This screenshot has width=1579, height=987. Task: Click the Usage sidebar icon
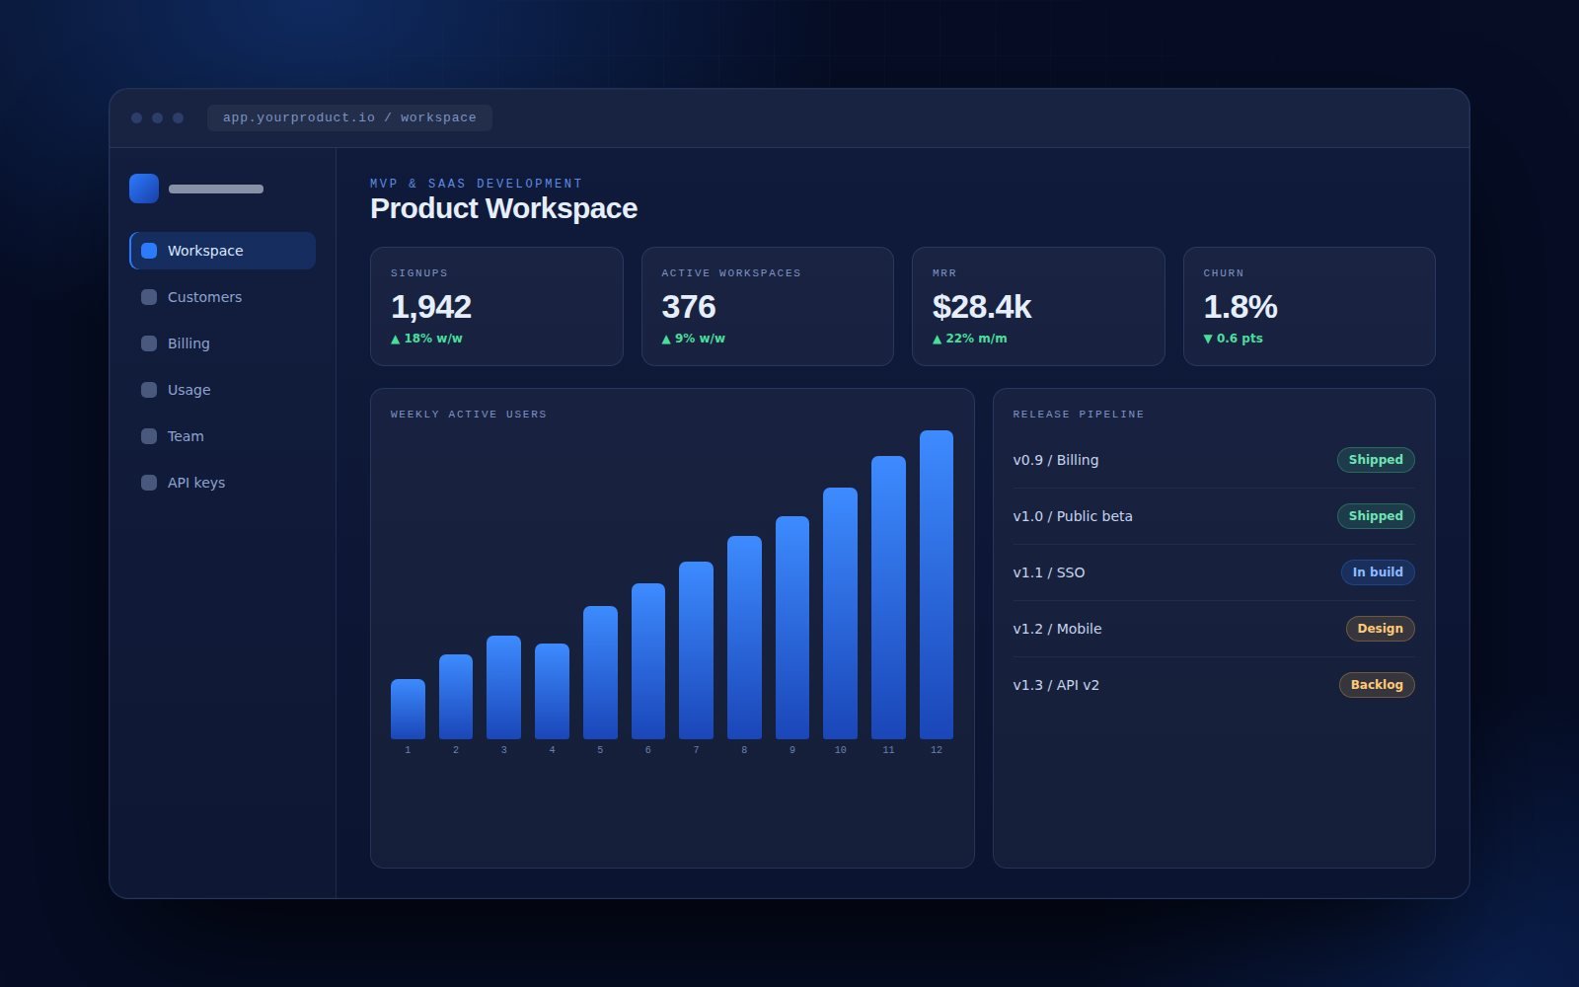tap(149, 390)
